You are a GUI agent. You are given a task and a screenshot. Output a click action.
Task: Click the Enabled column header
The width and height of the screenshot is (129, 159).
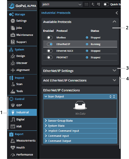48,31
